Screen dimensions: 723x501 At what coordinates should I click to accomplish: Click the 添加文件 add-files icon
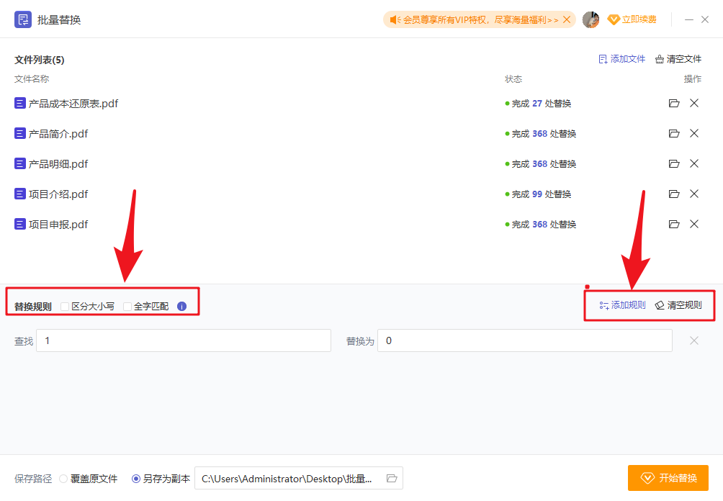click(x=603, y=59)
